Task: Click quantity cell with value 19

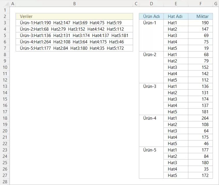Action: (200, 48)
